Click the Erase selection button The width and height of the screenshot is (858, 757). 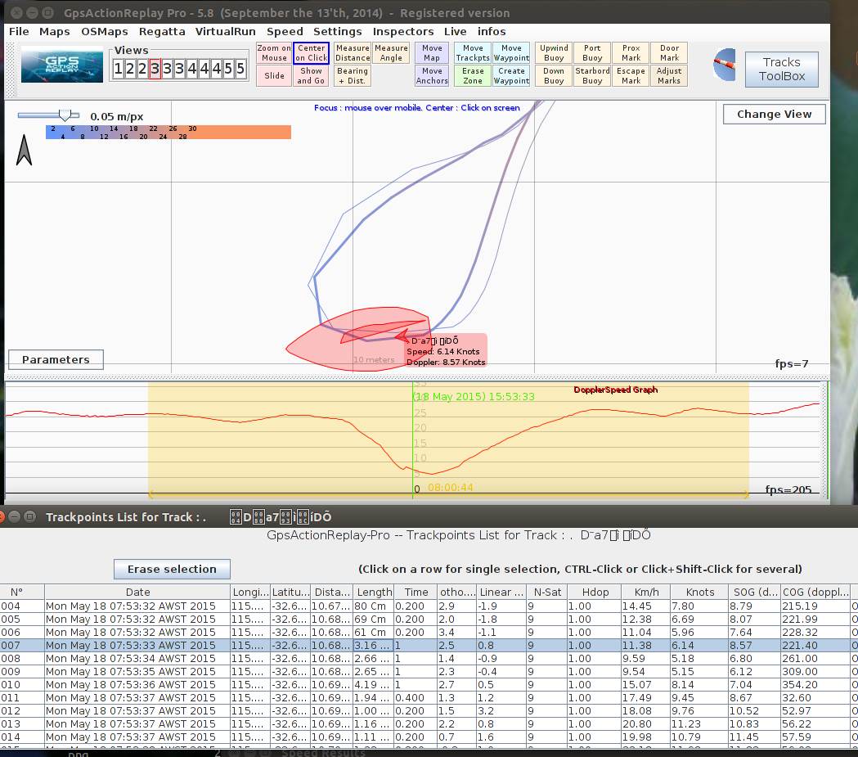(x=172, y=569)
